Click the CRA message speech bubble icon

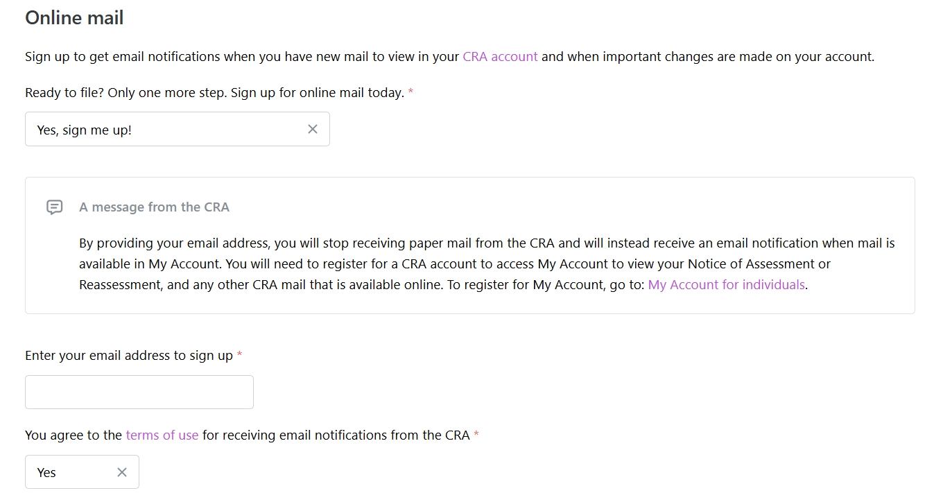[55, 207]
